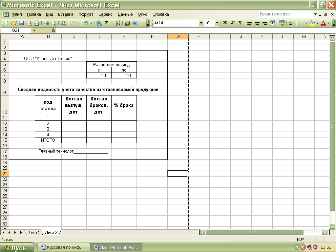Toggle italic formatting (К)
336x252 pixels.
[233, 23]
